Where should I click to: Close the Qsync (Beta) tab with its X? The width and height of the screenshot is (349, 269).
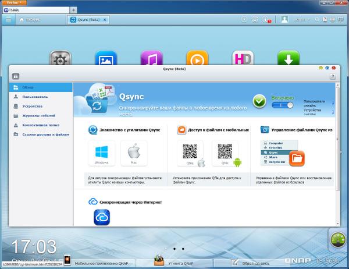[x=105, y=20]
